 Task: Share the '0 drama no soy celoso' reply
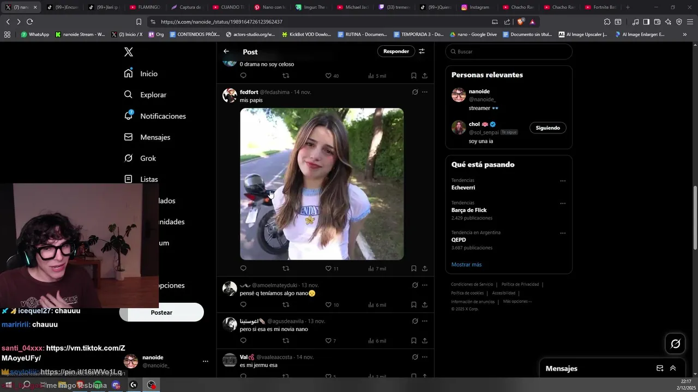[425, 76]
